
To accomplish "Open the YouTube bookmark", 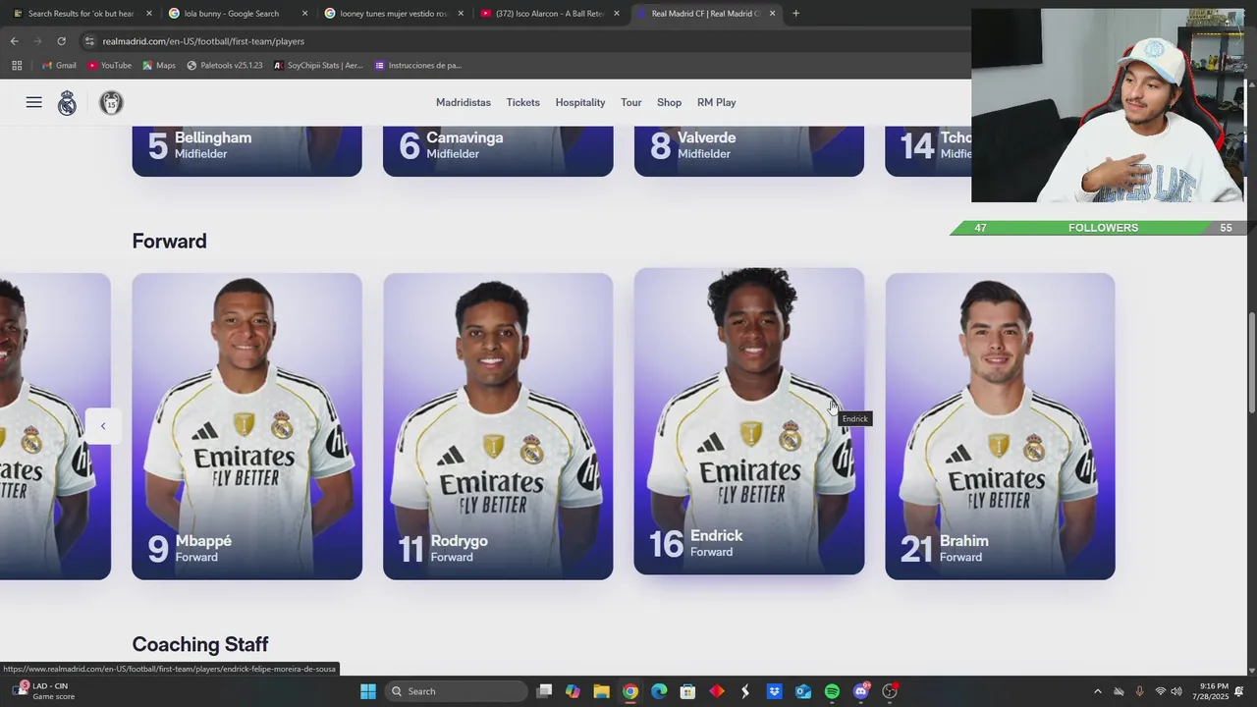I will tap(109, 66).
